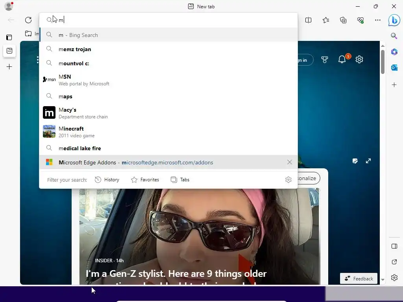Screen dimensions: 403x302
Task: Click the Feedback button
Action: (359, 278)
